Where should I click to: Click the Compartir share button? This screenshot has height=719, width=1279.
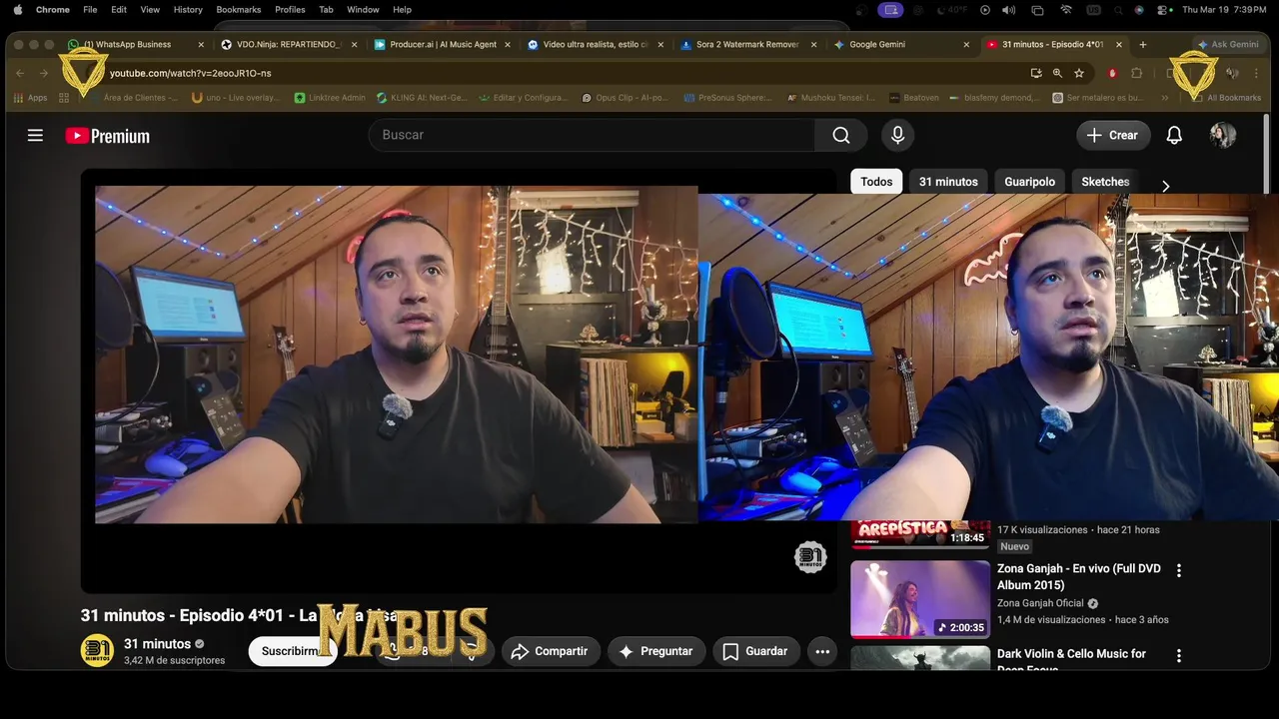pos(551,651)
